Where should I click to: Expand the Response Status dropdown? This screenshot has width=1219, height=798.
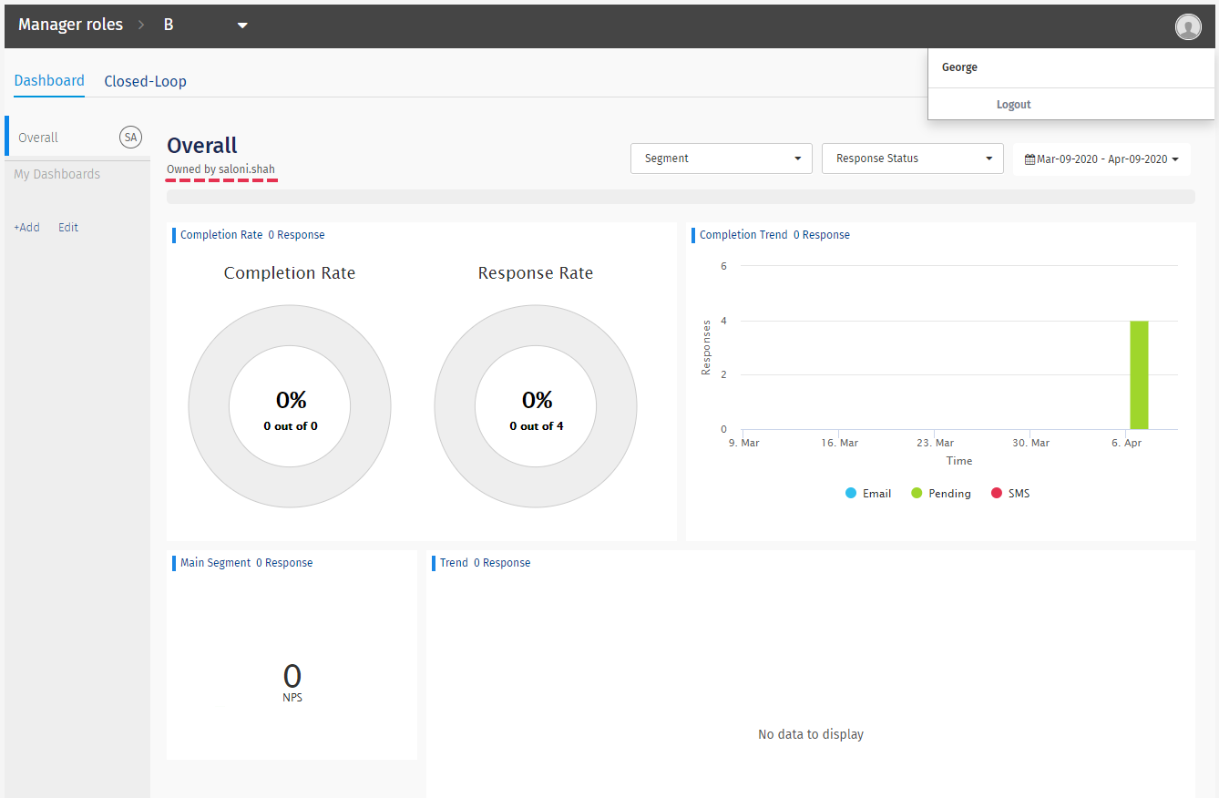[x=912, y=159]
